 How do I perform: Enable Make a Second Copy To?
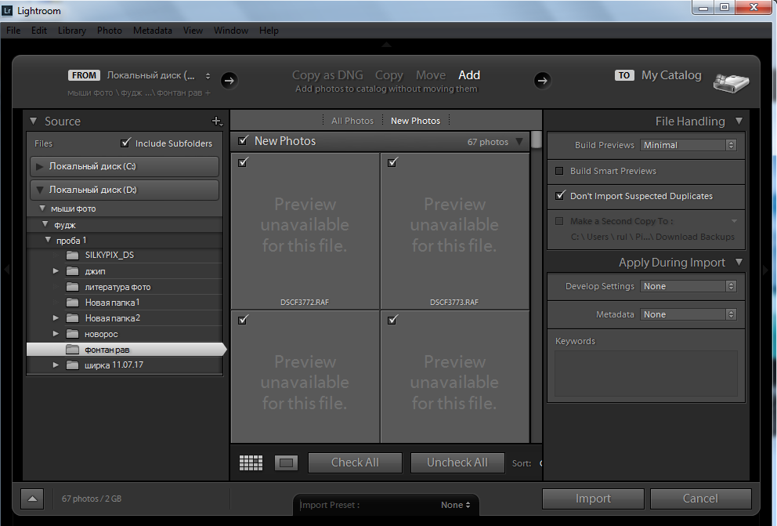click(559, 221)
